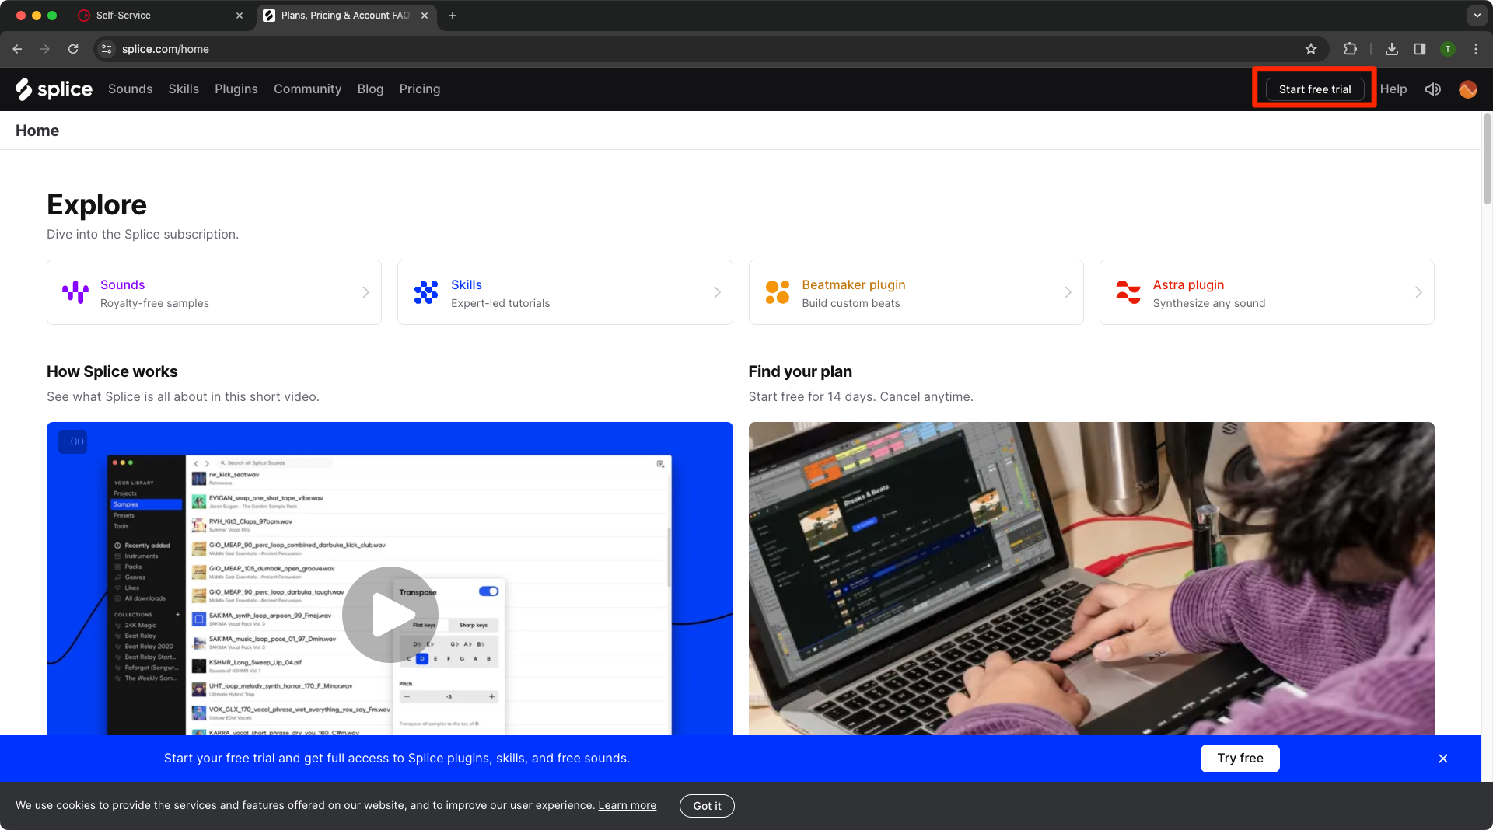Click the Skills Expert-led tutorials title
1493x830 pixels.
(467, 284)
